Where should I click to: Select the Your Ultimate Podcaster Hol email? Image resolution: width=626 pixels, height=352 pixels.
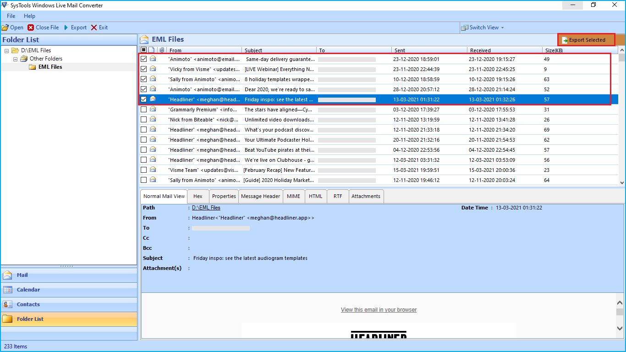click(x=379, y=140)
